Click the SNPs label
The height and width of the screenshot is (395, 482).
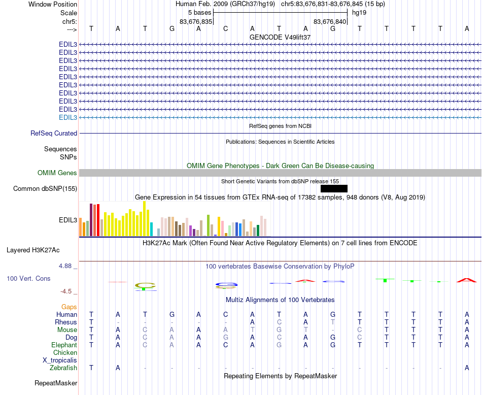coord(68,157)
